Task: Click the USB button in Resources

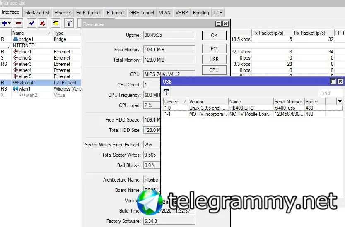Action: [214, 59]
